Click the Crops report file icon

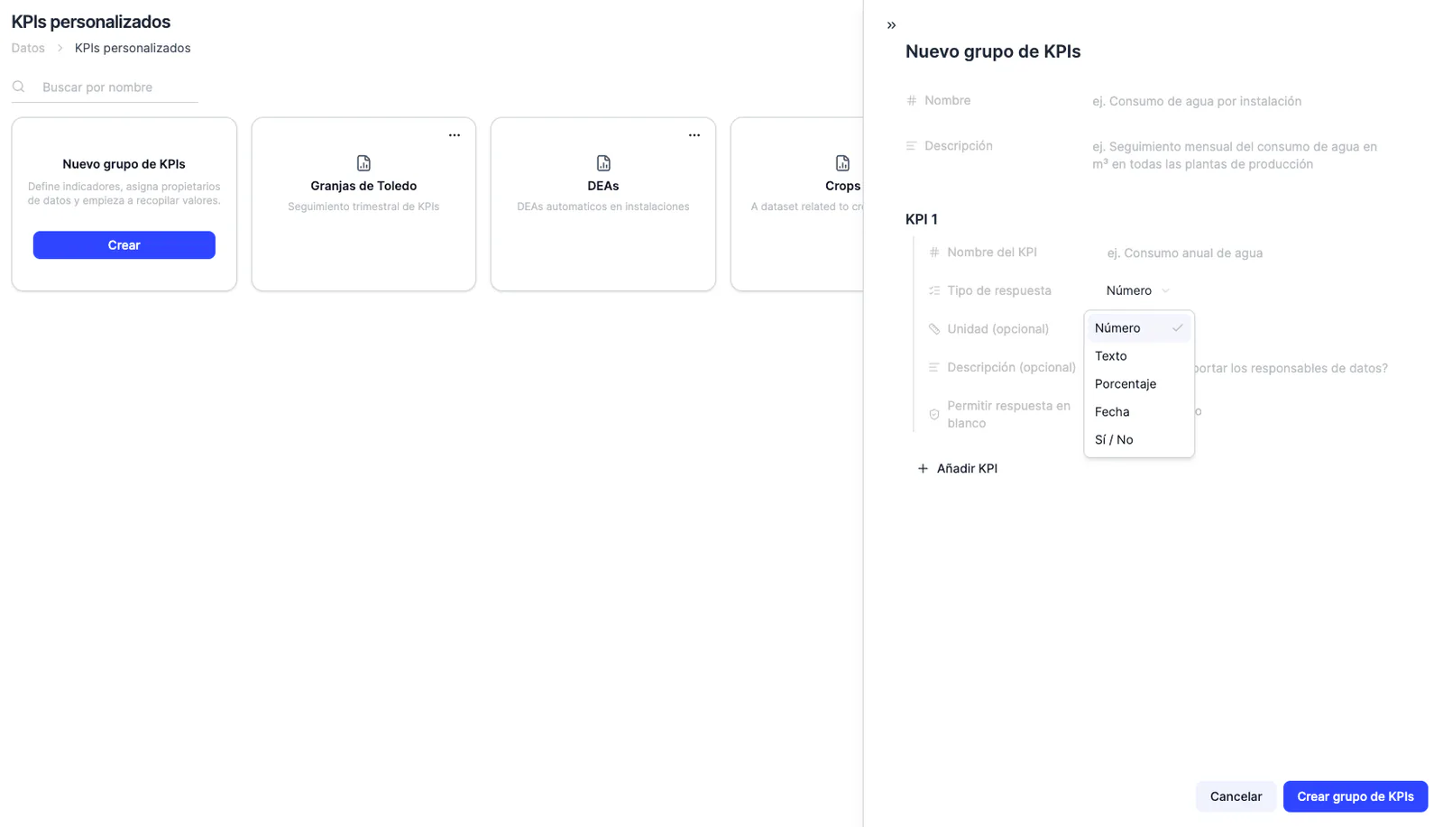[842, 163]
